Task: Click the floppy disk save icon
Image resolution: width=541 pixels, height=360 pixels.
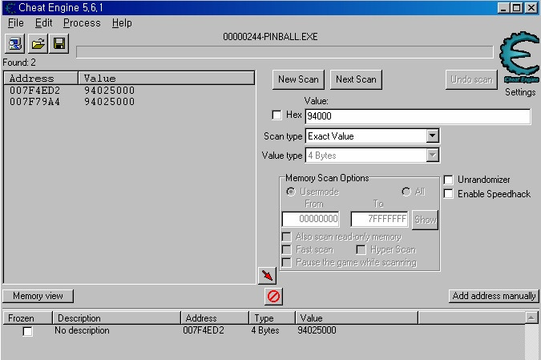Action: [59, 43]
